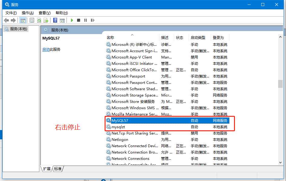Click the Services window title icon

click(x=7, y=5)
